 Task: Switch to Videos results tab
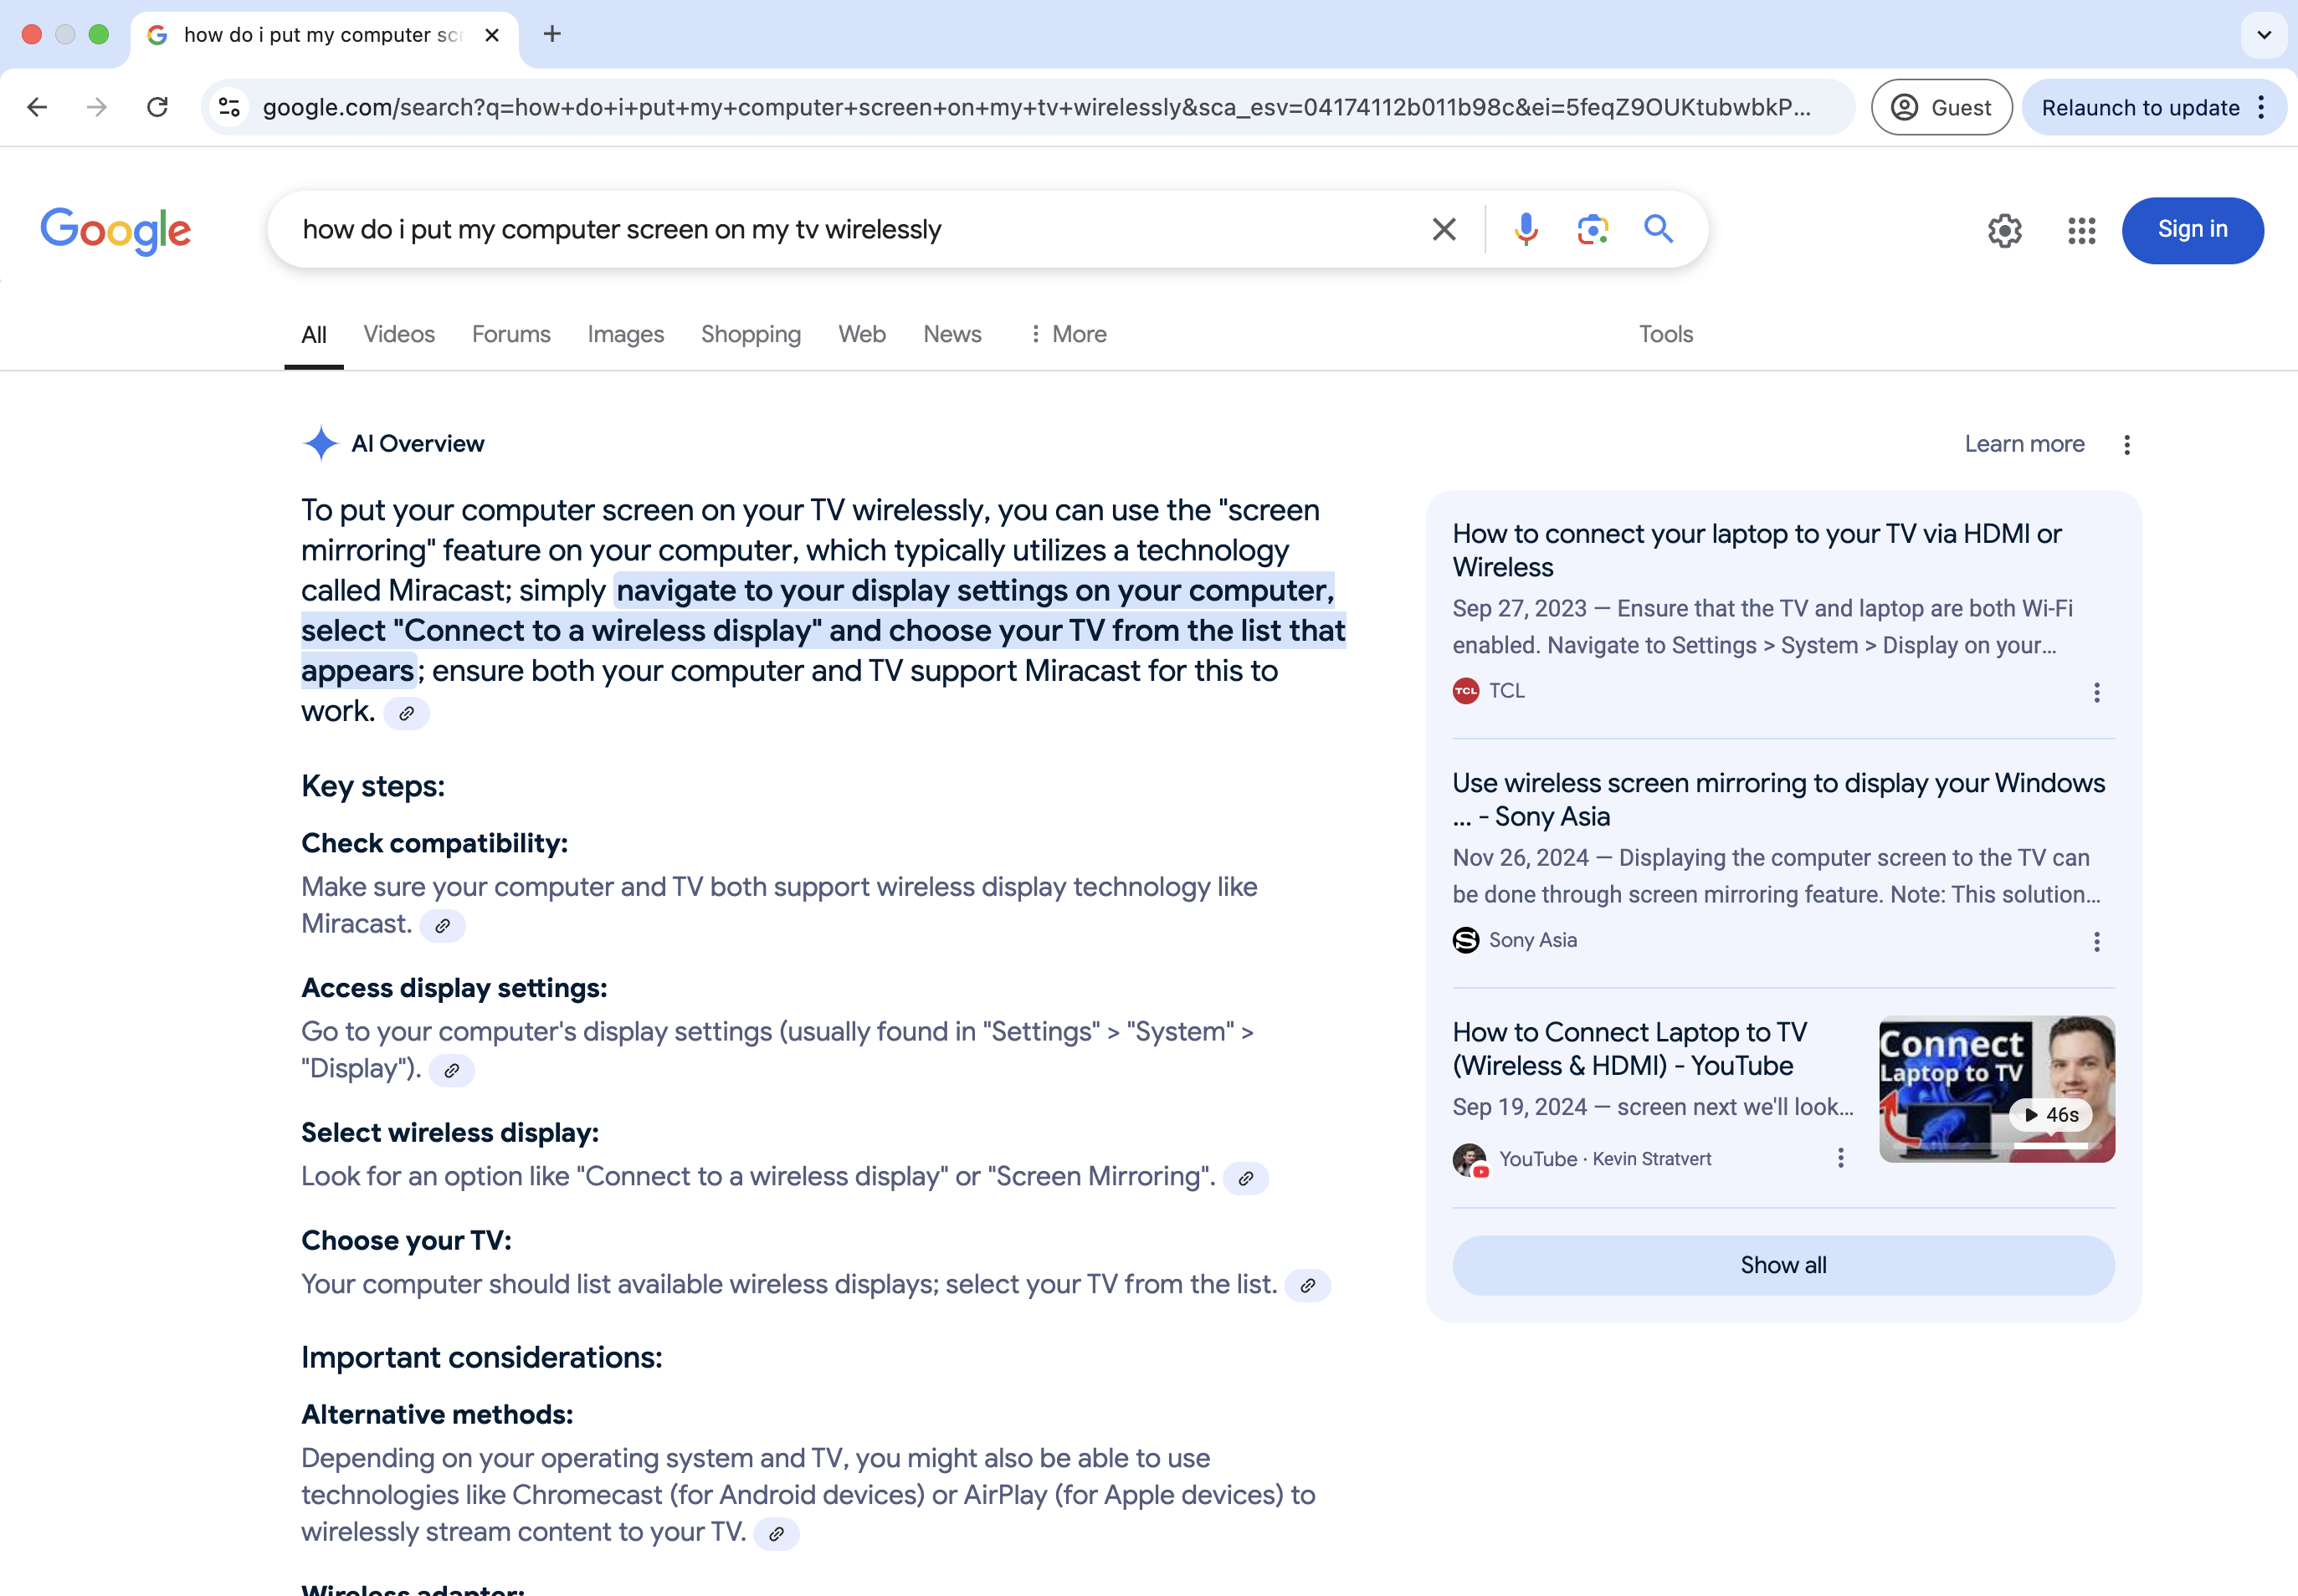point(399,334)
